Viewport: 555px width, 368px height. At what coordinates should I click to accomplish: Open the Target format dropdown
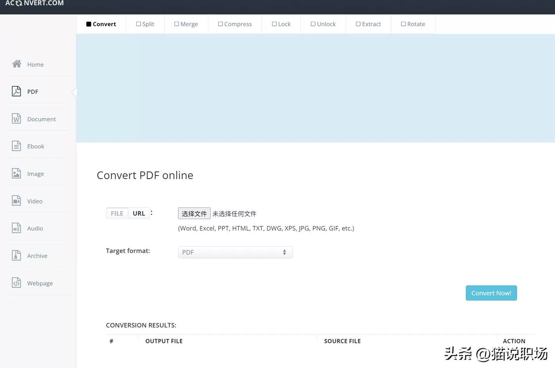[235, 252]
